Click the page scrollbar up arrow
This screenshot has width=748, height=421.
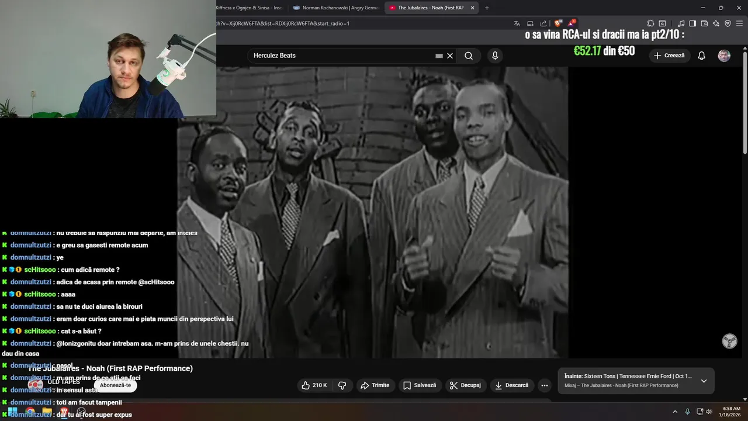[x=744, y=48]
